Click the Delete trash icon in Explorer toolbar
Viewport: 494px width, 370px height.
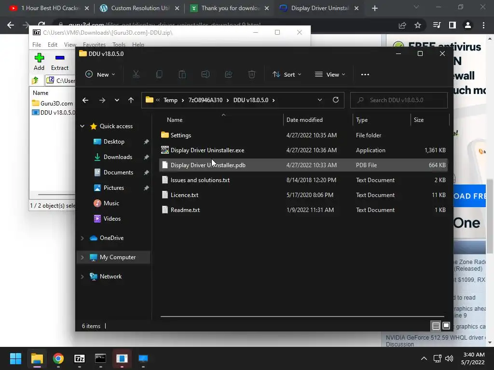(x=252, y=74)
